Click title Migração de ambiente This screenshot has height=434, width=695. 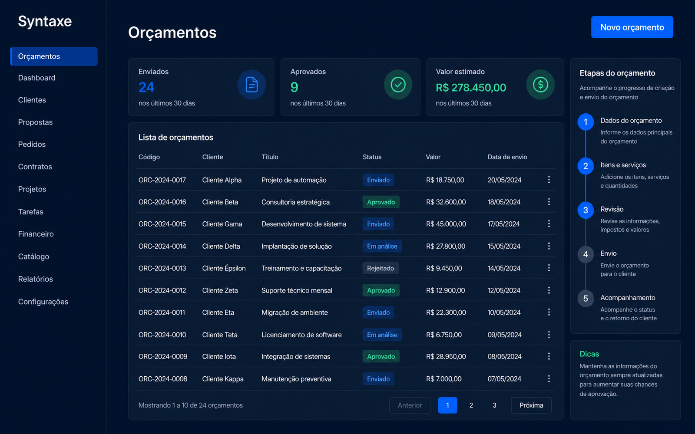point(295,312)
